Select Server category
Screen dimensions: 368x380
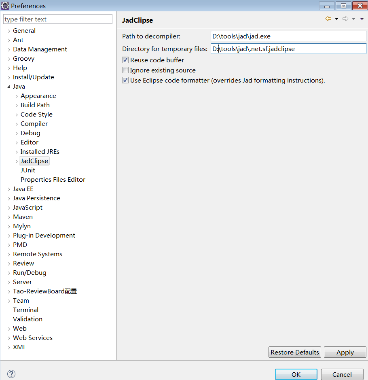coord(22,282)
